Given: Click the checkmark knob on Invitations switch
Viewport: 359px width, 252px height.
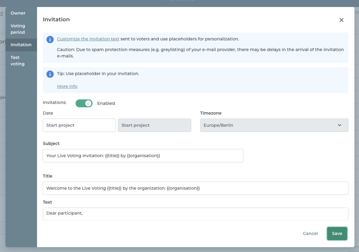Looking at the screenshot, I should point(88,103).
